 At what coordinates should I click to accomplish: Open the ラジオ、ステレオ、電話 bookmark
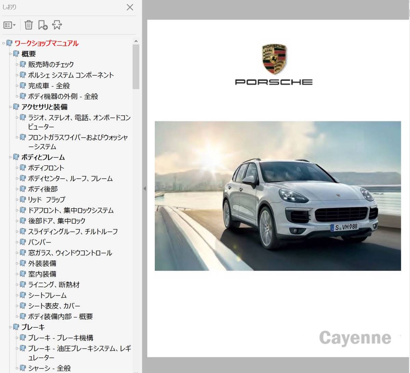[79, 122]
